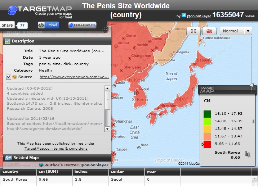Click the Twitter bird icon beside the author
258x186 pixels.
[x=184, y=15]
